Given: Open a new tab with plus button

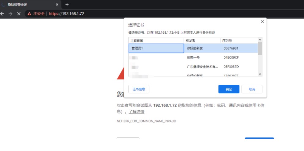Looking at the screenshot, I should pyautogui.click(x=67, y=5).
